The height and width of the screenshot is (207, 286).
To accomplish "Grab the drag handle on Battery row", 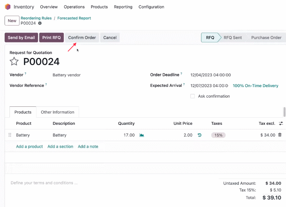I will pyautogui.click(x=10, y=135).
